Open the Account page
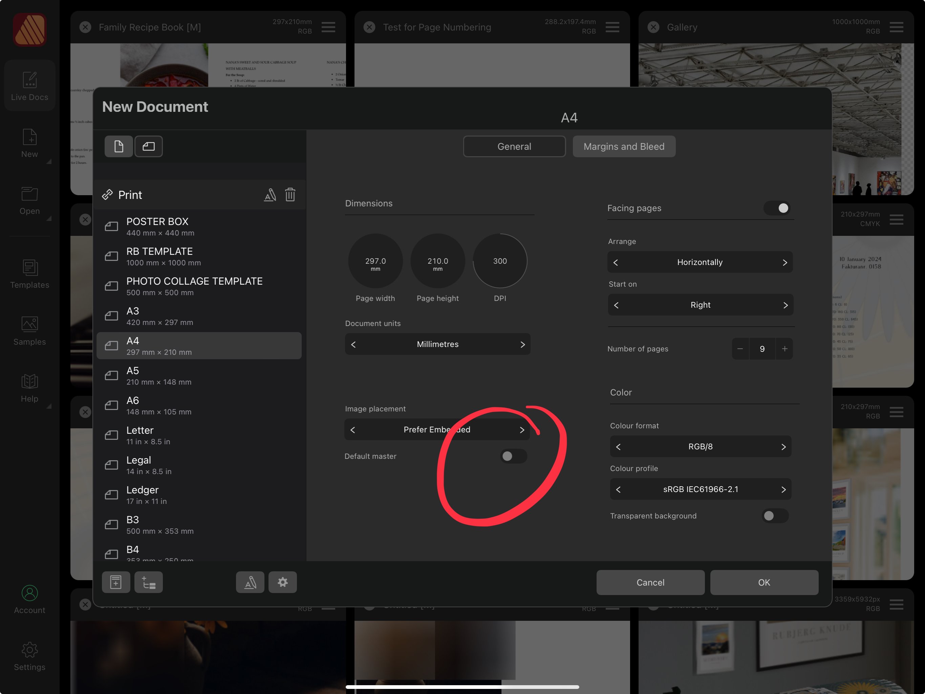925x694 pixels. (x=29, y=599)
